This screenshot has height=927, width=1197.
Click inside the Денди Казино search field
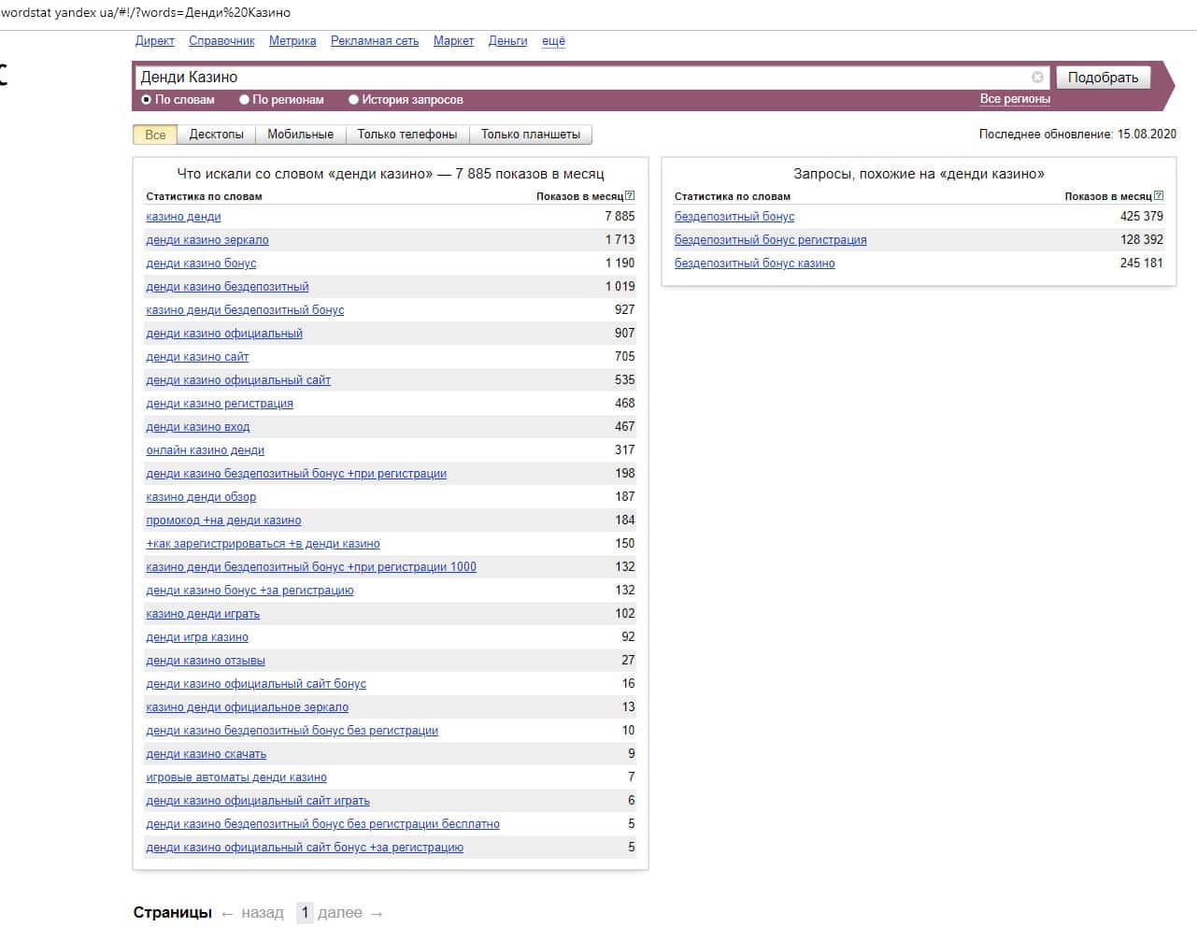click(x=579, y=78)
